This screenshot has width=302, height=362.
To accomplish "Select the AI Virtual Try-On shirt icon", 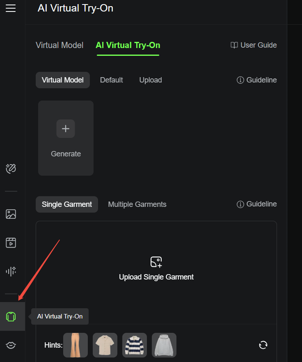I will point(11,316).
